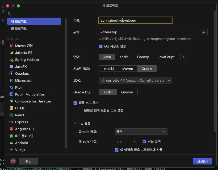The width and height of the screenshot is (218, 170).
Task: Click the Express generator icon
Action: [x=11, y=122]
